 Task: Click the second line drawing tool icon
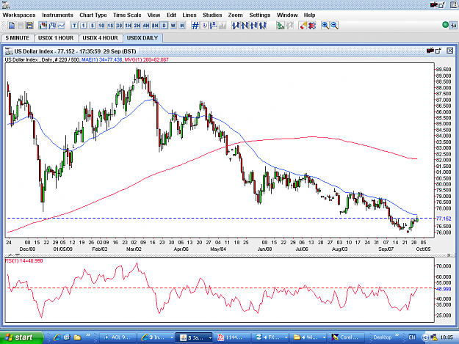coord(245,26)
